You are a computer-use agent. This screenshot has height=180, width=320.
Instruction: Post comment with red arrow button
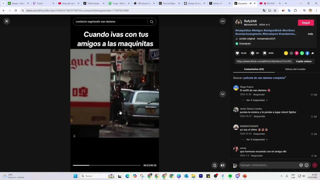pos(314,165)
